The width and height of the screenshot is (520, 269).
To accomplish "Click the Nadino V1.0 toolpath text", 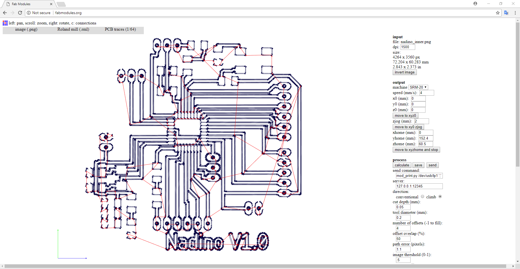I will tap(217, 241).
